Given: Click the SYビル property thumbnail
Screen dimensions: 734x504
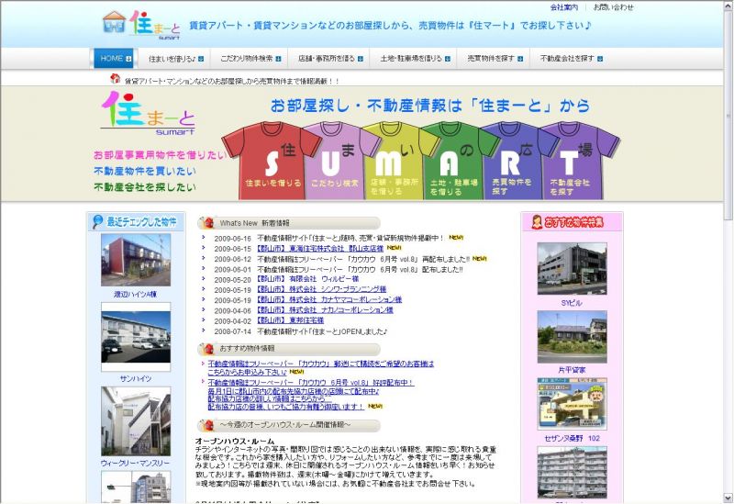Looking at the screenshot, I should coord(572,268).
